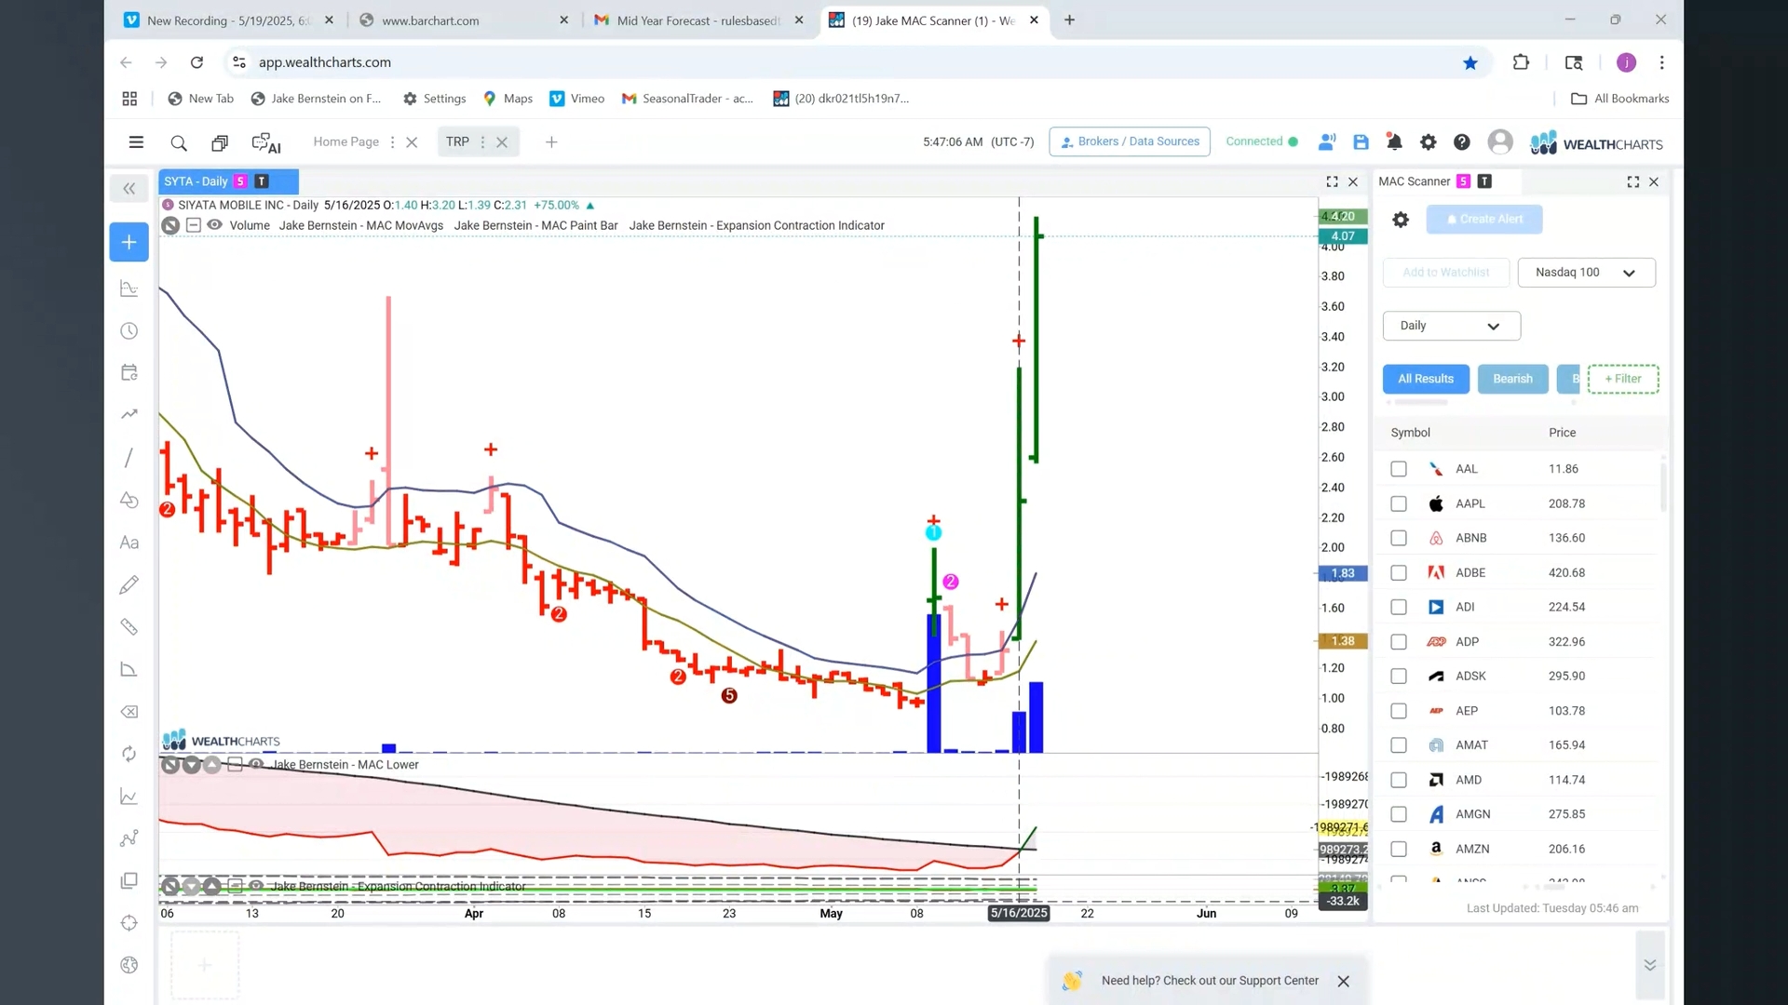Open Home Page tab options menu

coord(392,142)
